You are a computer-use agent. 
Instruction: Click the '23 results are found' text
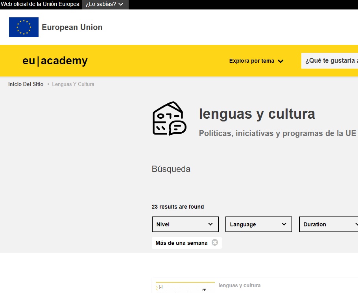[178, 207]
